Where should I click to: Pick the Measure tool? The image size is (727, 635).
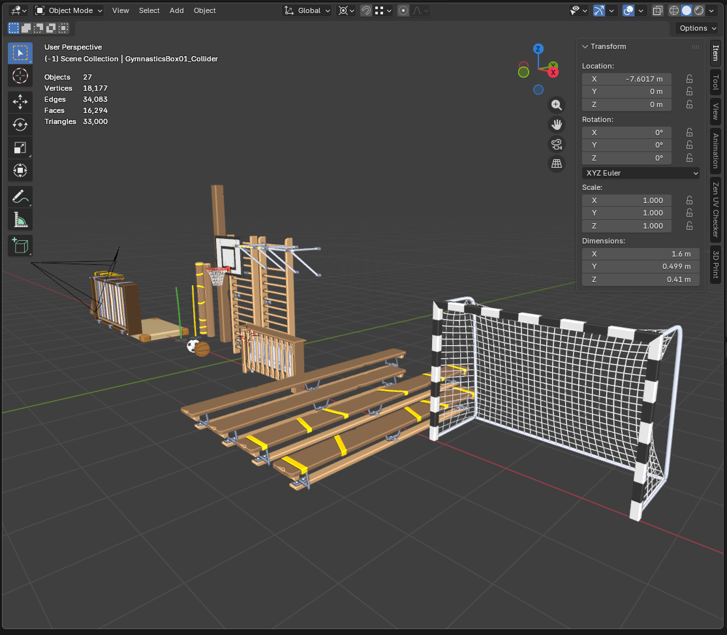(x=20, y=219)
